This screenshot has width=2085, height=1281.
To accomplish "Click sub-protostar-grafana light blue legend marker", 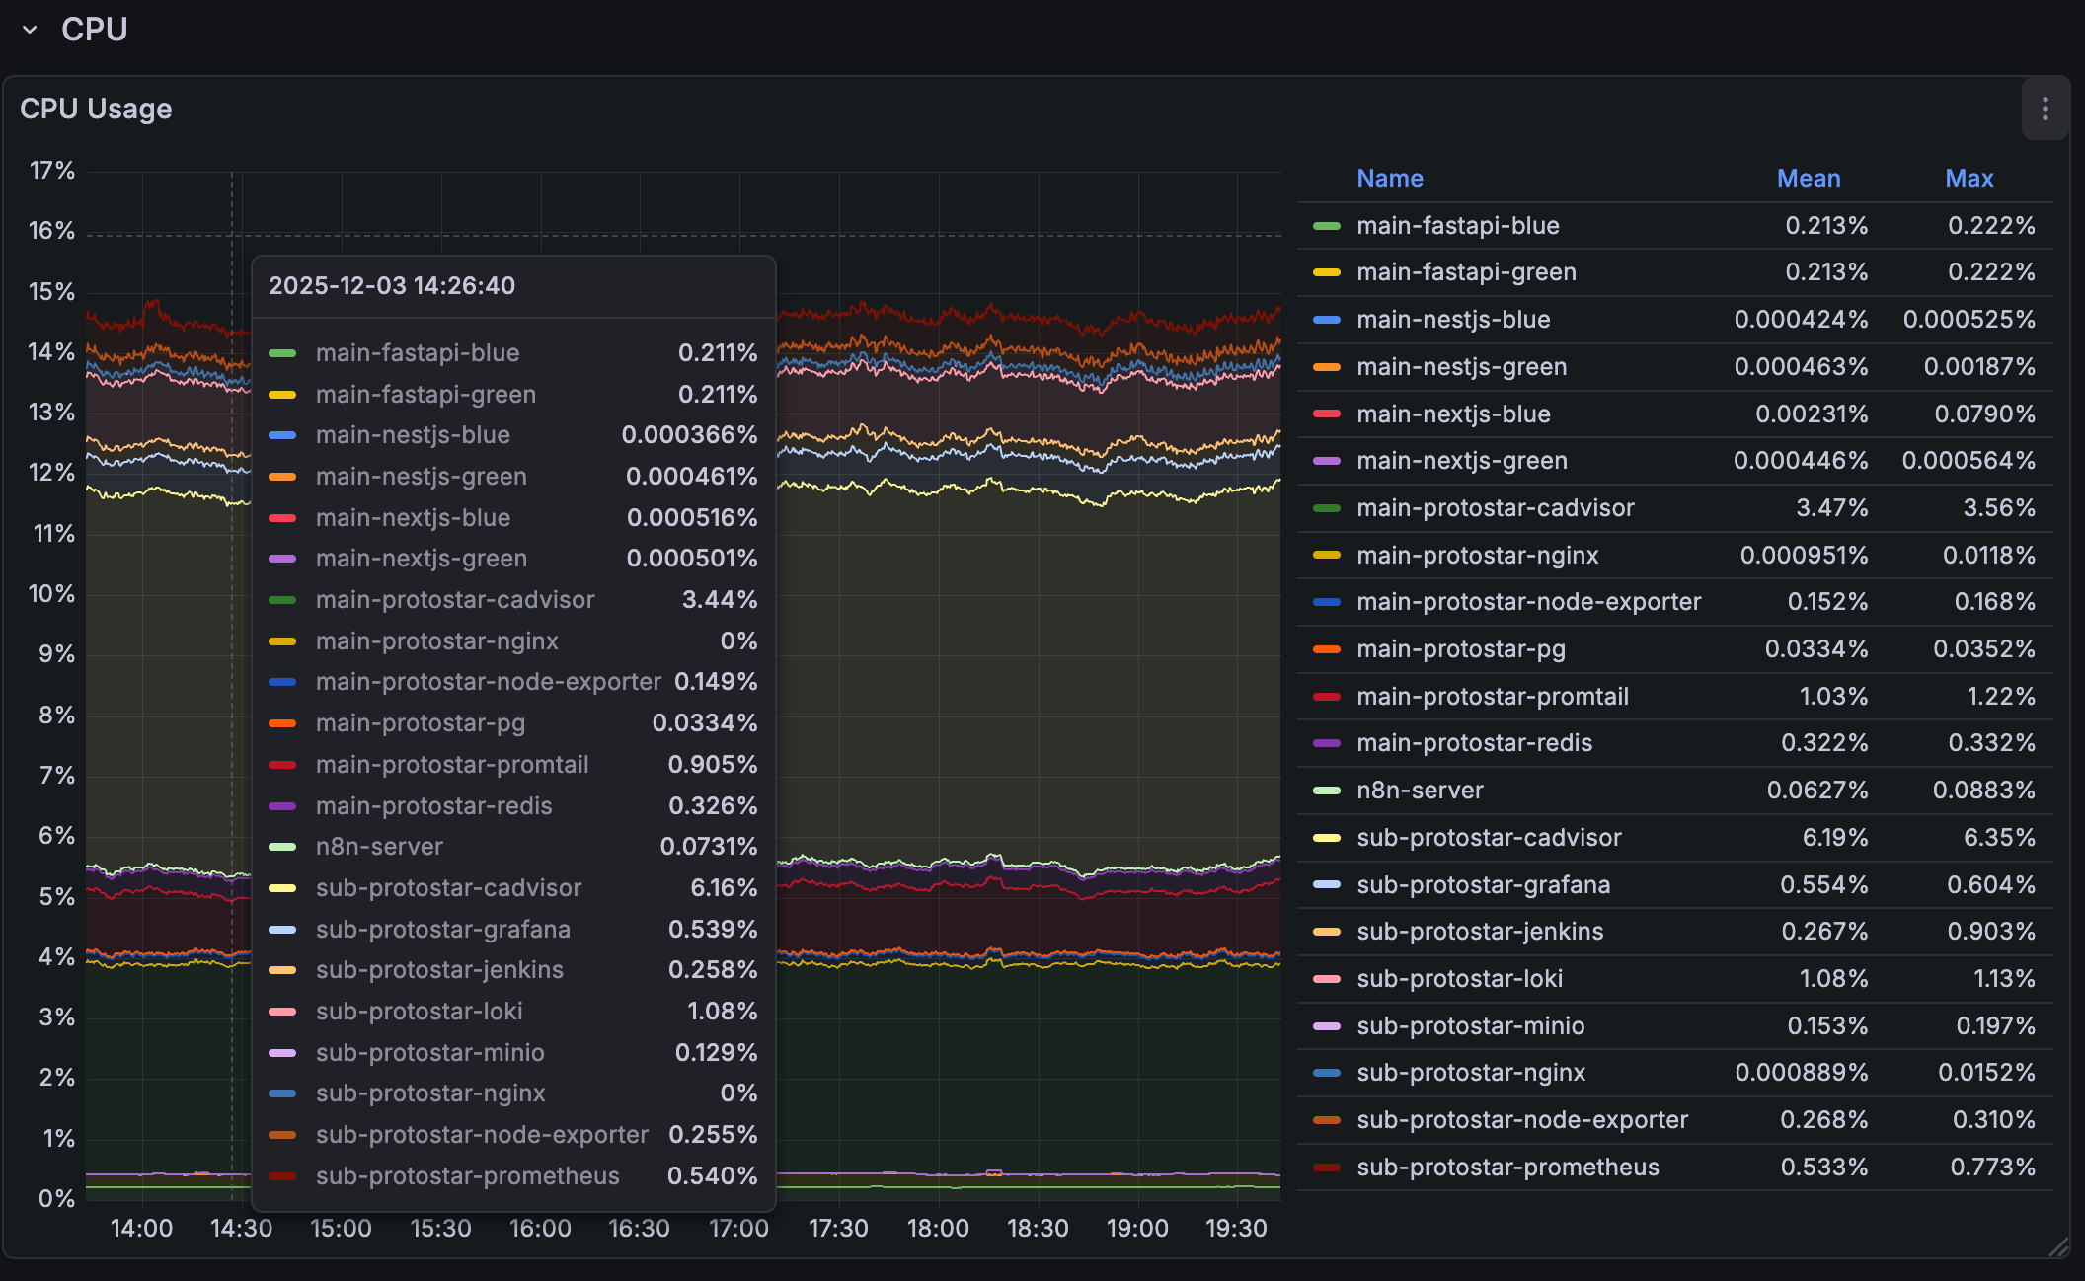I will [1326, 885].
